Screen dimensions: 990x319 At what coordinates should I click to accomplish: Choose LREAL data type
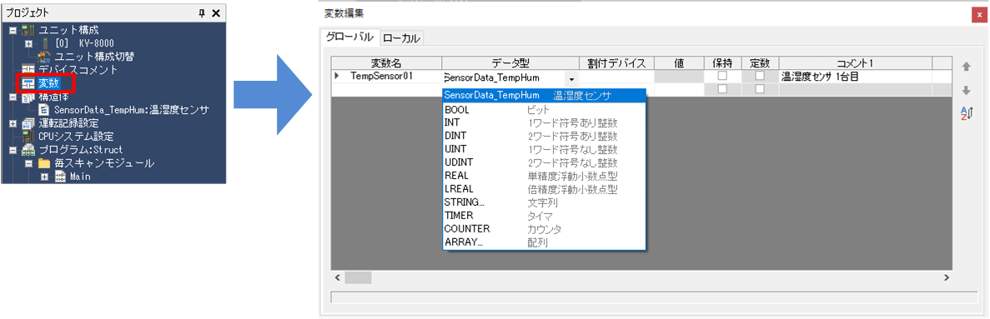[x=545, y=189]
